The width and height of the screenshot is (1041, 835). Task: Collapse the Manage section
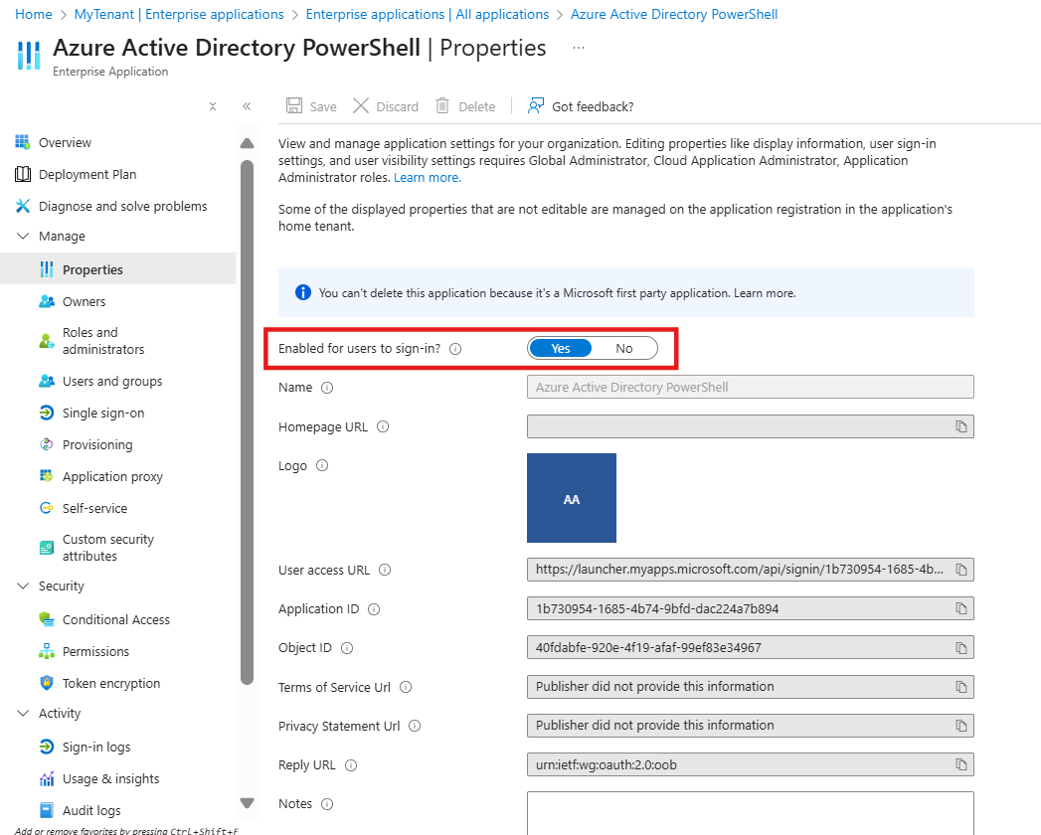click(23, 237)
